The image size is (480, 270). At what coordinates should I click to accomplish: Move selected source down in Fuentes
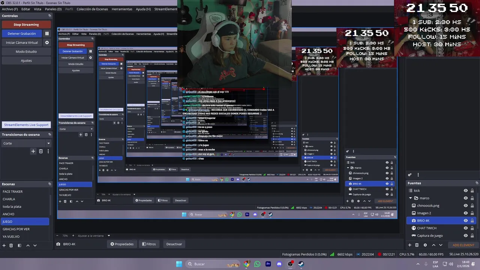441,245
